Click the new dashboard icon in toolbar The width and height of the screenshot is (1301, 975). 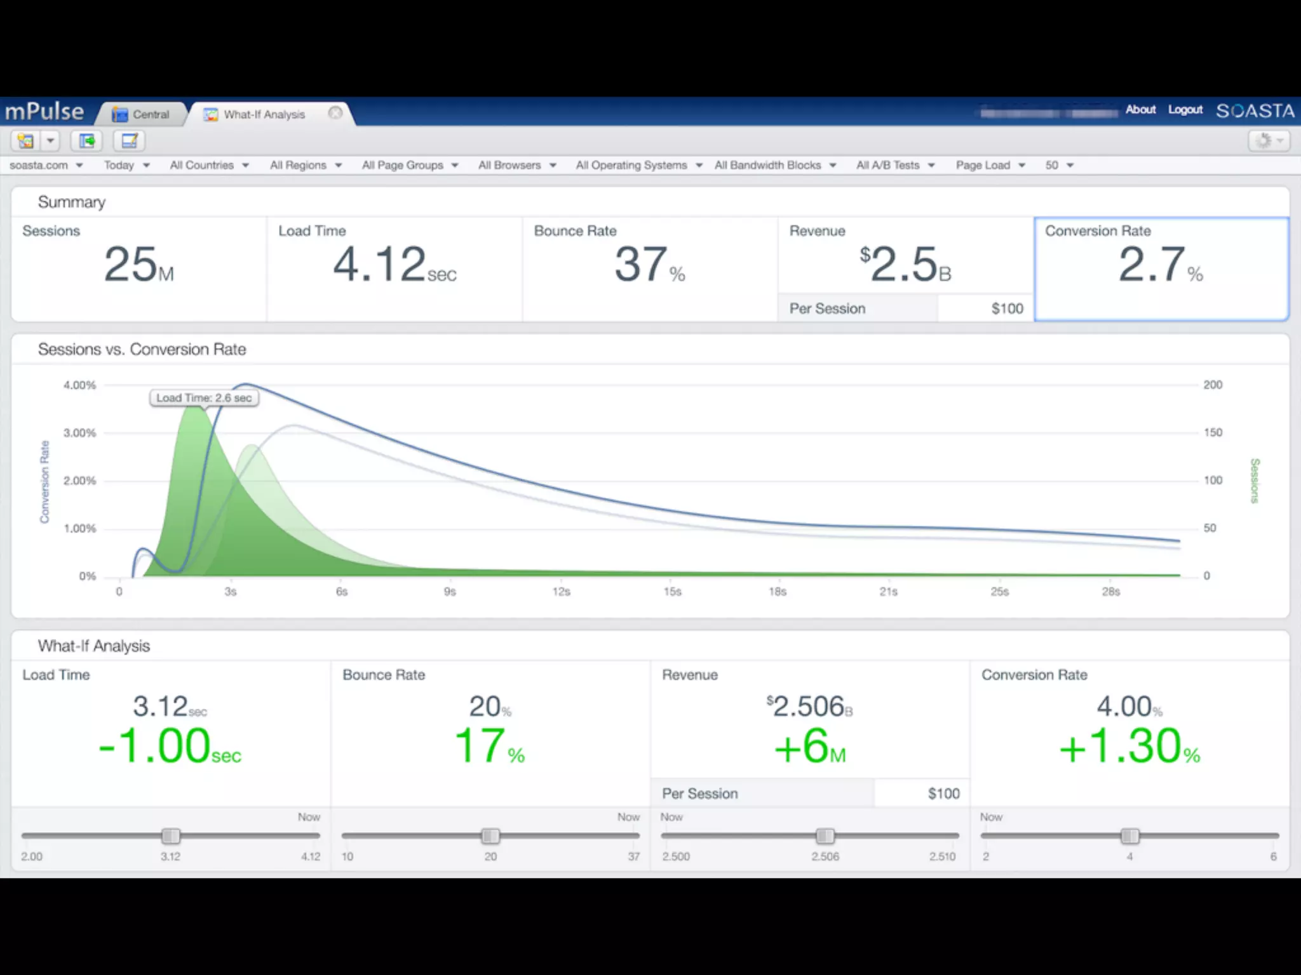pos(26,140)
